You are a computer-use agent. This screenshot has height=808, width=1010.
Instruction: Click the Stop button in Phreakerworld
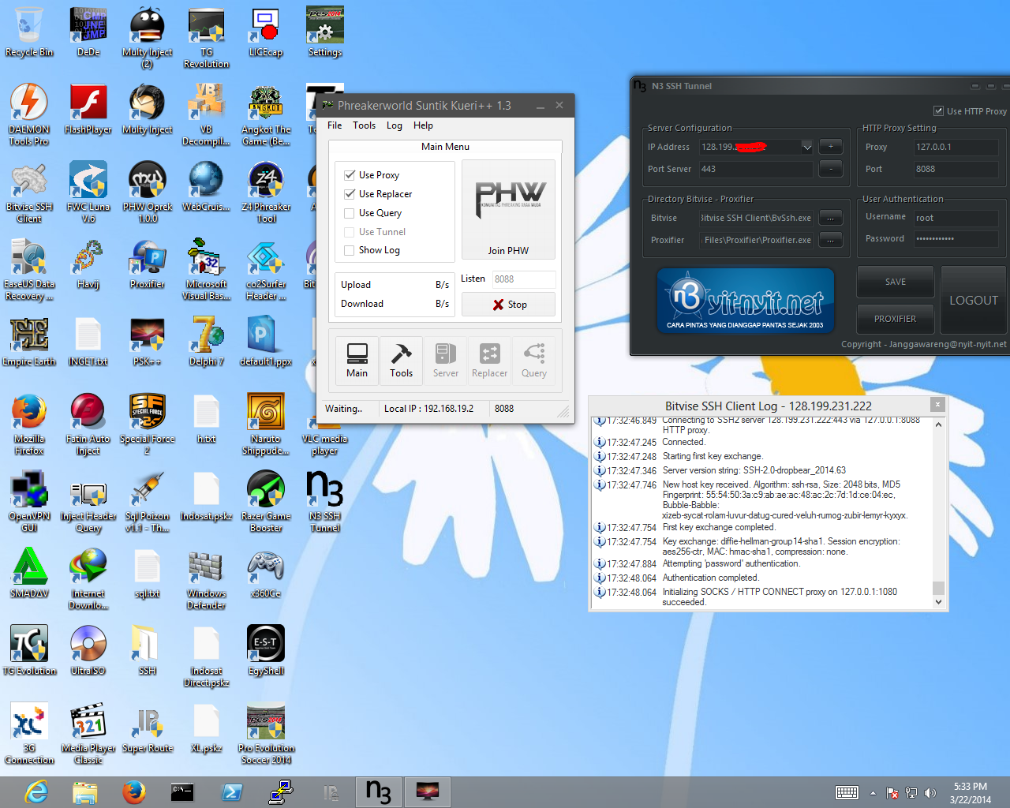click(x=508, y=305)
